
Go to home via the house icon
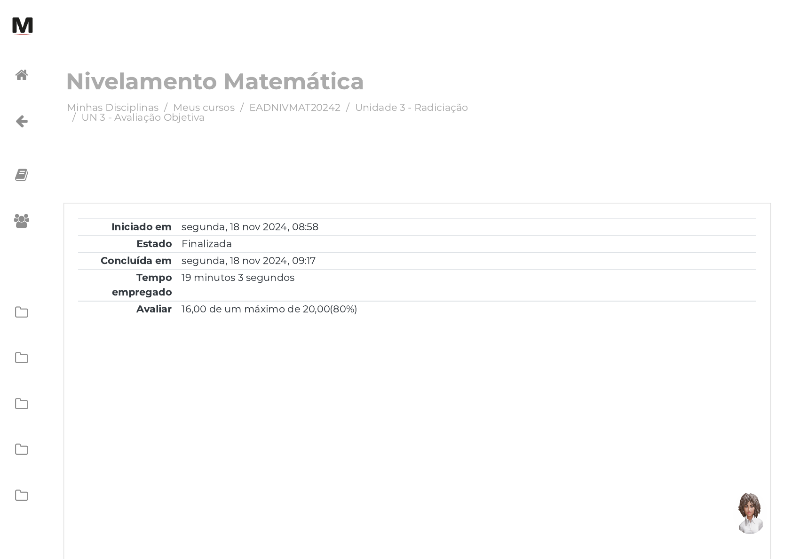[22, 75]
